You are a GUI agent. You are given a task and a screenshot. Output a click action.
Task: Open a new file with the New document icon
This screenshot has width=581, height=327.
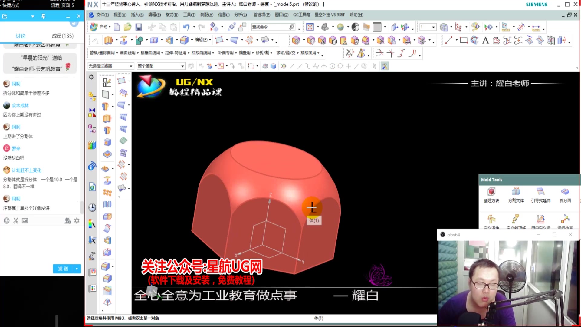click(117, 27)
